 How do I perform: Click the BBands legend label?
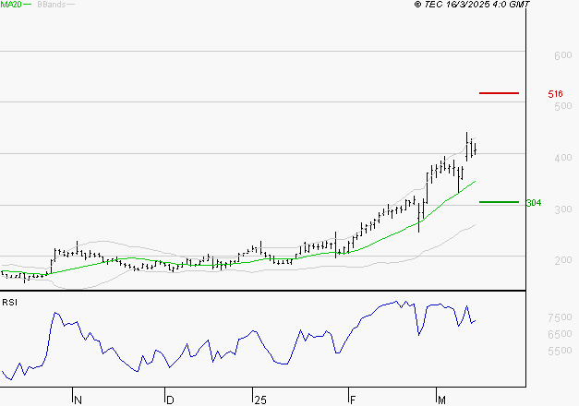click(x=52, y=5)
